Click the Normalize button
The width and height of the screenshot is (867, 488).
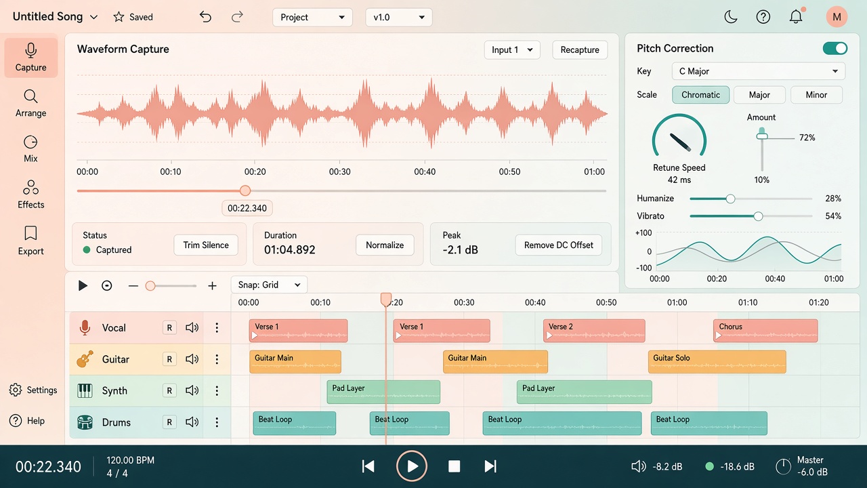385,245
